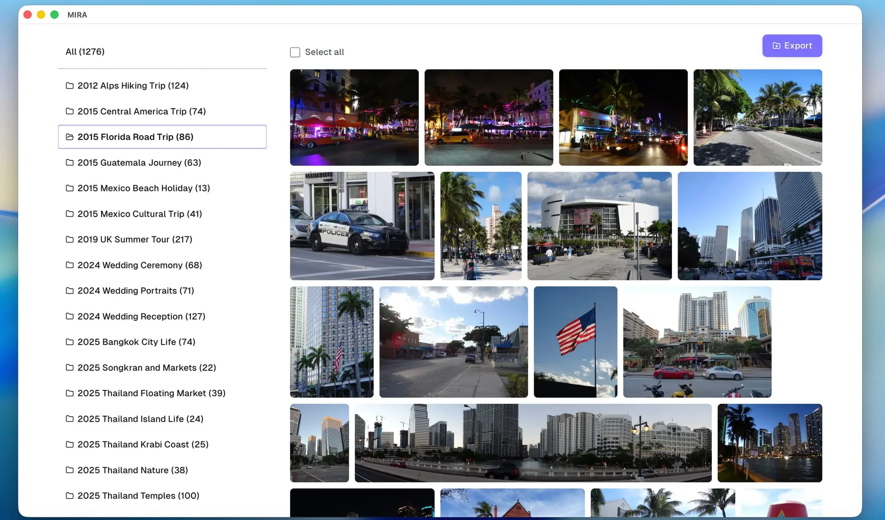Select sunlit empty street photo
Screen dimensions: 885x520
click(x=454, y=342)
